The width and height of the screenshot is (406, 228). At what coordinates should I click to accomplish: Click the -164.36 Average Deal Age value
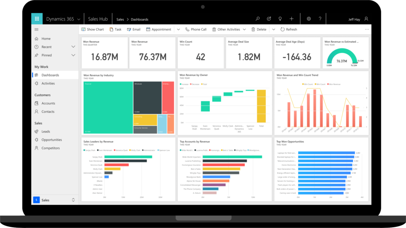[x=297, y=57]
